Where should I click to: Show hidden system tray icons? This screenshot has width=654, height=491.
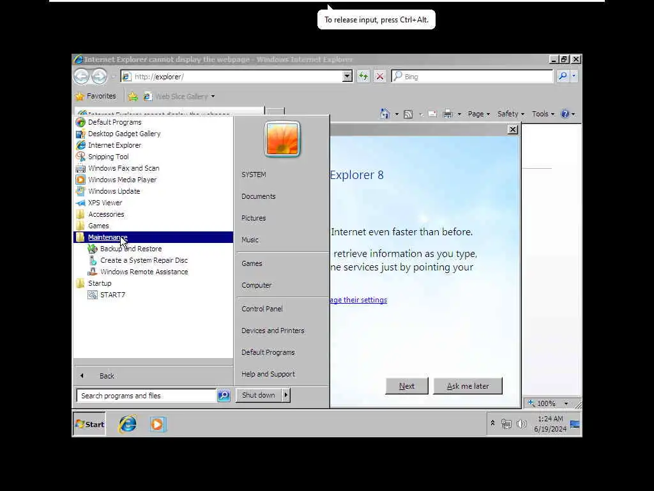tap(492, 423)
